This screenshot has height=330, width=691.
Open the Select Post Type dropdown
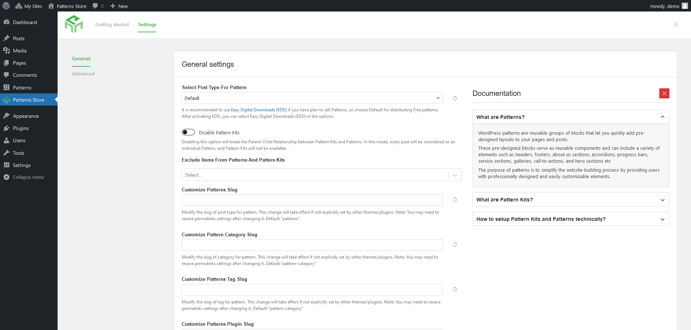pos(312,98)
